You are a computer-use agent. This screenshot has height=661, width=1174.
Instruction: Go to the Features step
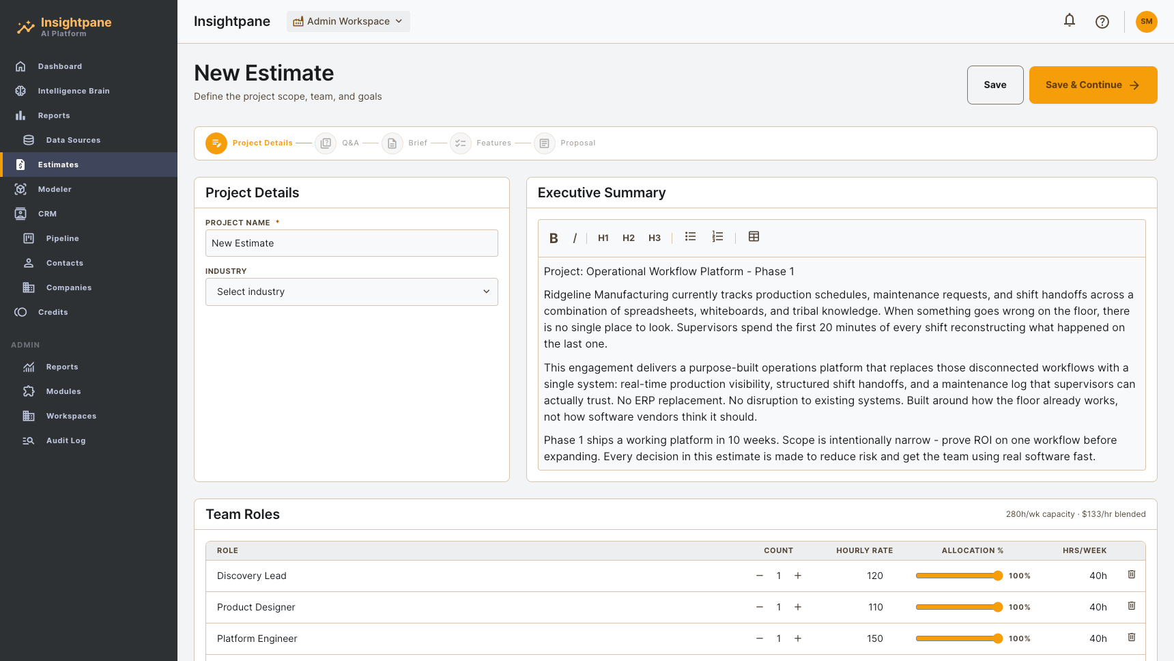click(x=481, y=143)
